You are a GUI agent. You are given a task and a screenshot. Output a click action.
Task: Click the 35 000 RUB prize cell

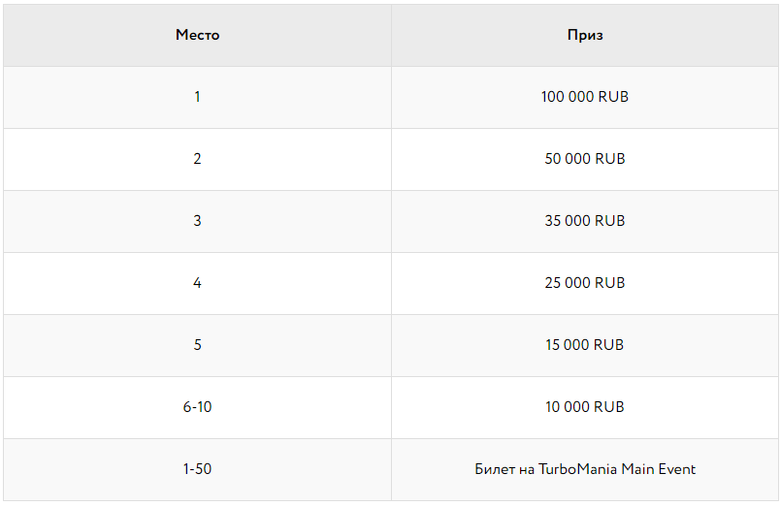585,221
